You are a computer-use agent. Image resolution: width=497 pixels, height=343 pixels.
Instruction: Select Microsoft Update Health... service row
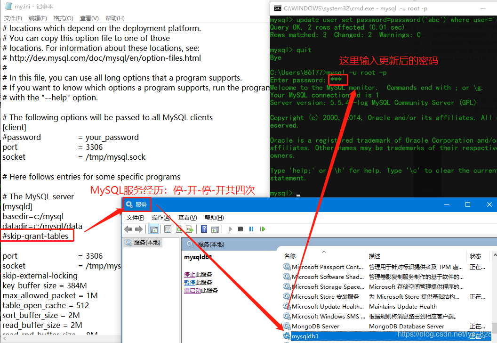click(387, 306)
